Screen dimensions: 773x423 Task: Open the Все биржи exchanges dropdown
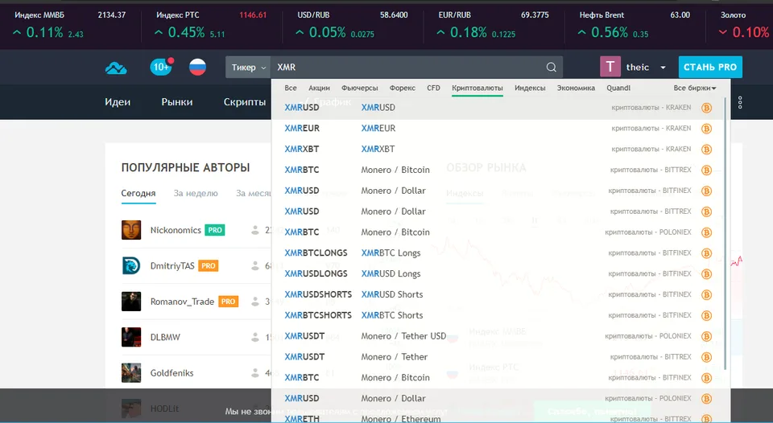click(695, 88)
